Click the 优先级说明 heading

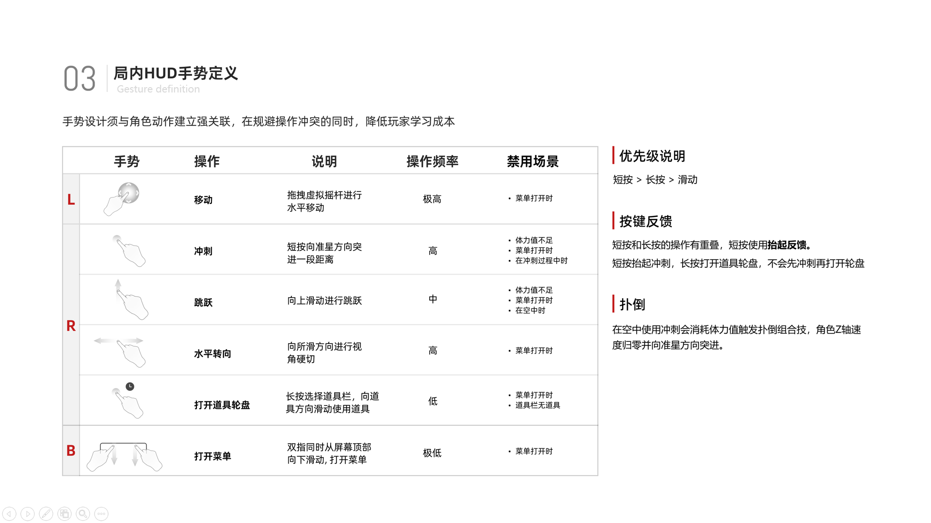652,156
